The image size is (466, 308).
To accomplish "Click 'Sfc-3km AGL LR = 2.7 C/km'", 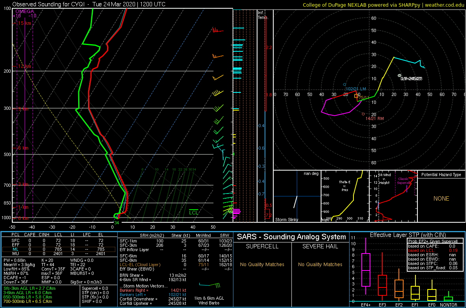I will tap(30, 288).
